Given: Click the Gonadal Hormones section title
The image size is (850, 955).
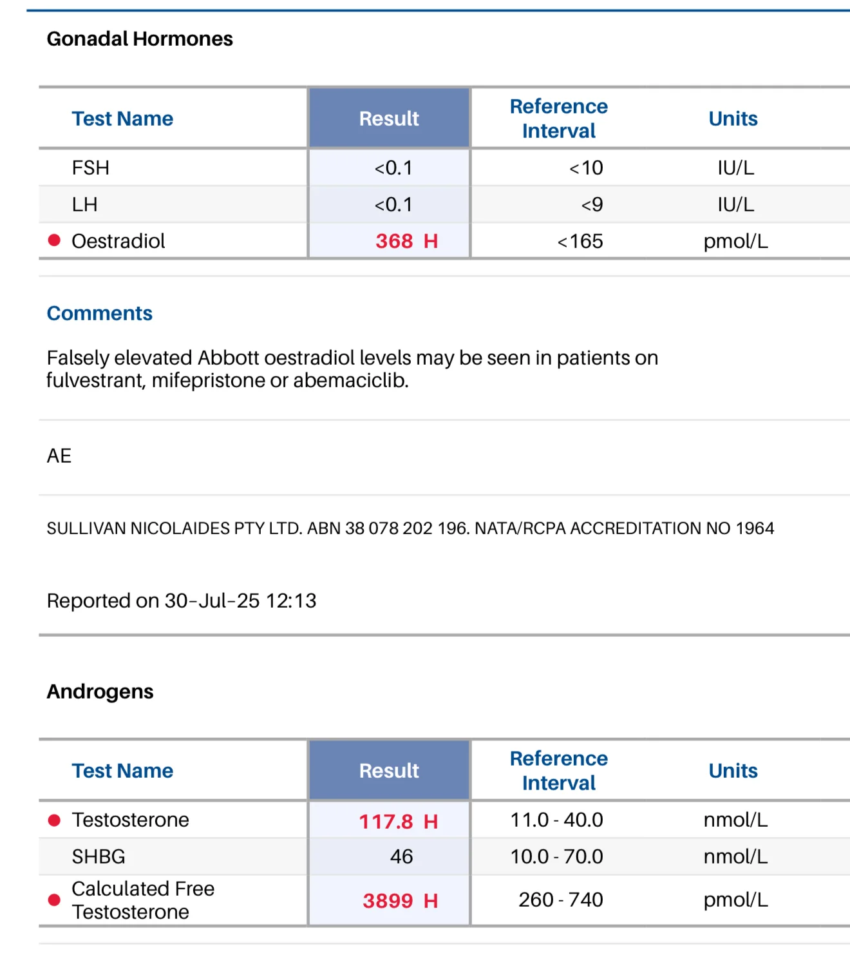Looking at the screenshot, I should (x=140, y=39).
